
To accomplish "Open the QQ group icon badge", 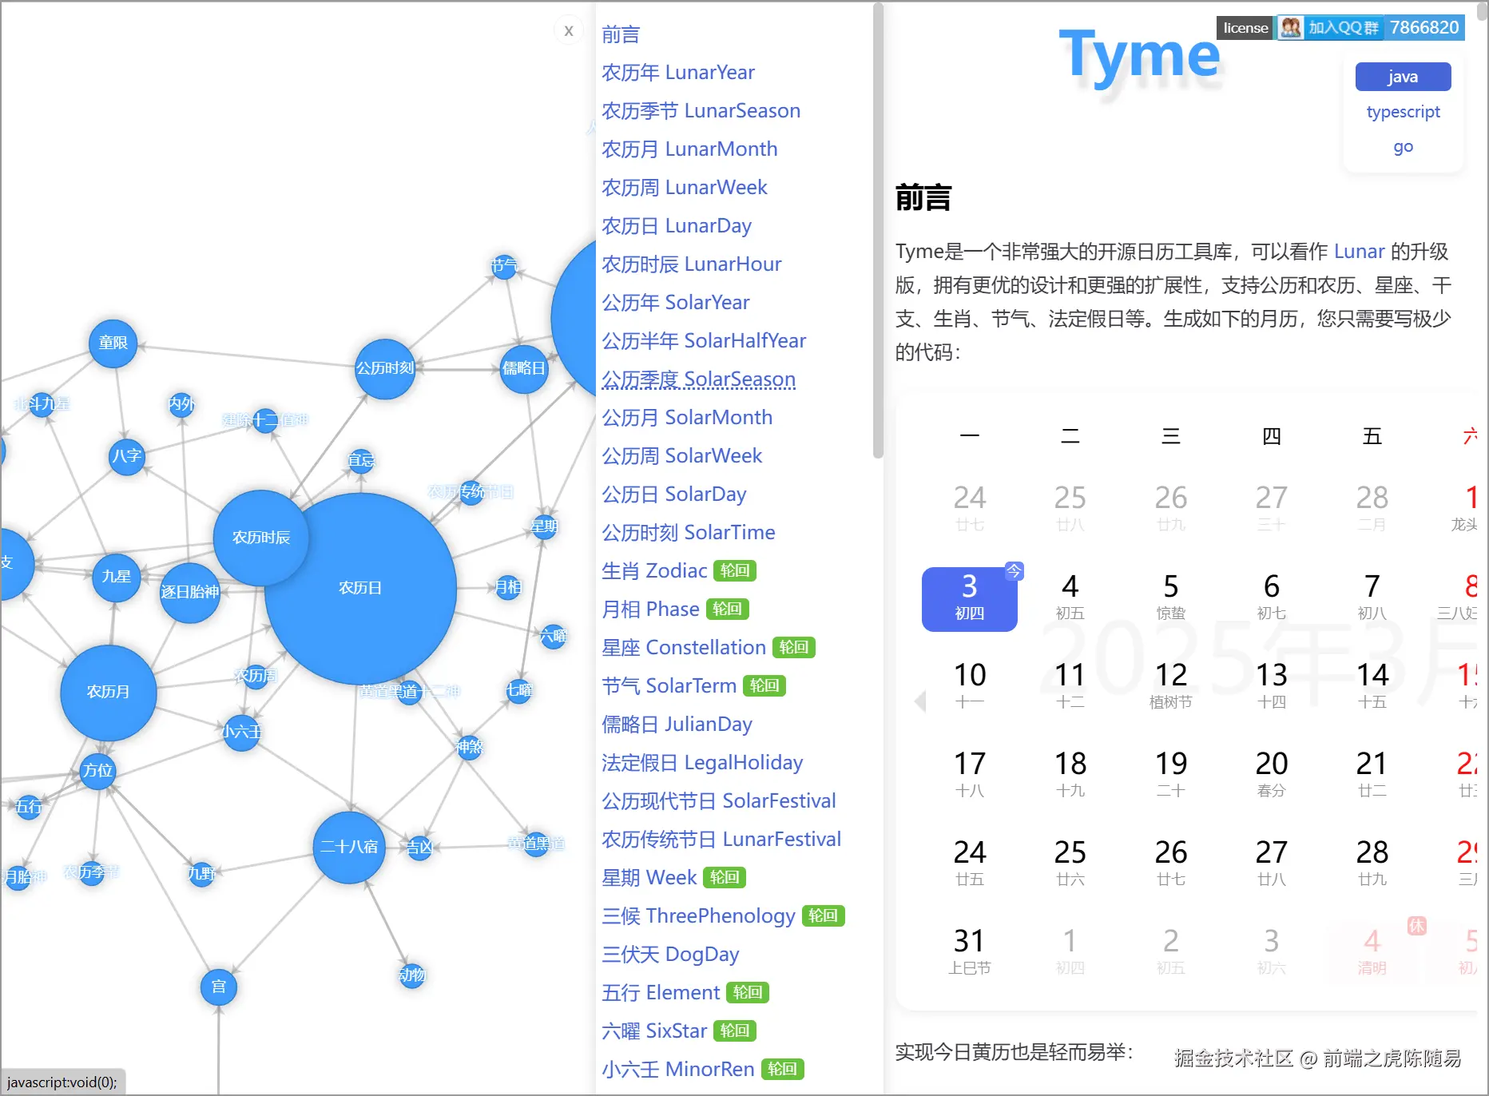I will (1289, 26).
